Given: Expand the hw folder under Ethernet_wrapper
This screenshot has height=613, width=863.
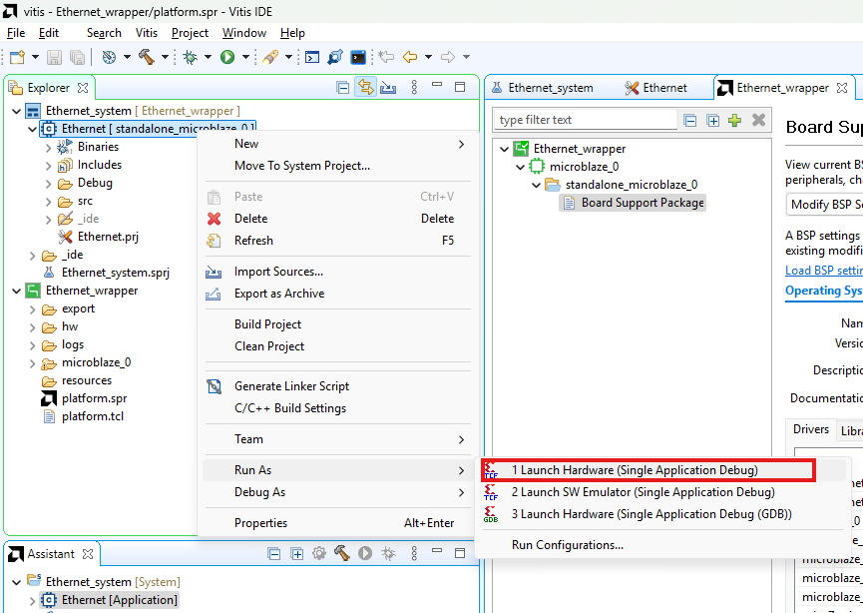Looking at the screenshot, I should pyautogui.click(x=32, y=326).
